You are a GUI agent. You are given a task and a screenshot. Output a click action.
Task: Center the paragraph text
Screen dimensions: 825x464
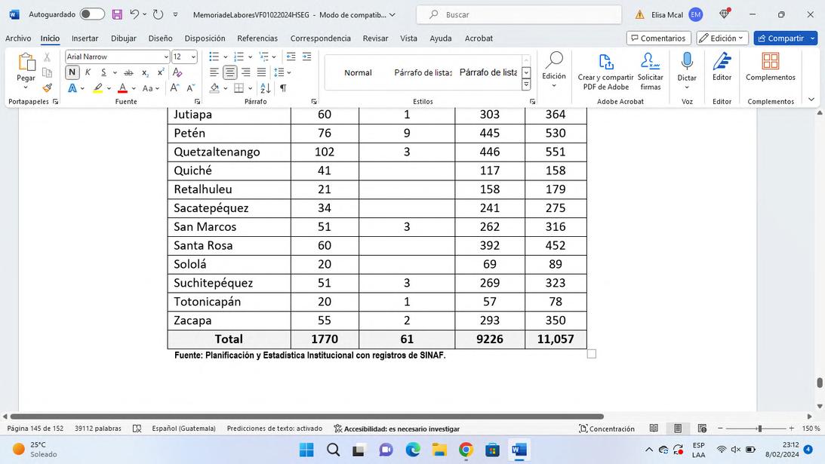click(x=230, y=72)
